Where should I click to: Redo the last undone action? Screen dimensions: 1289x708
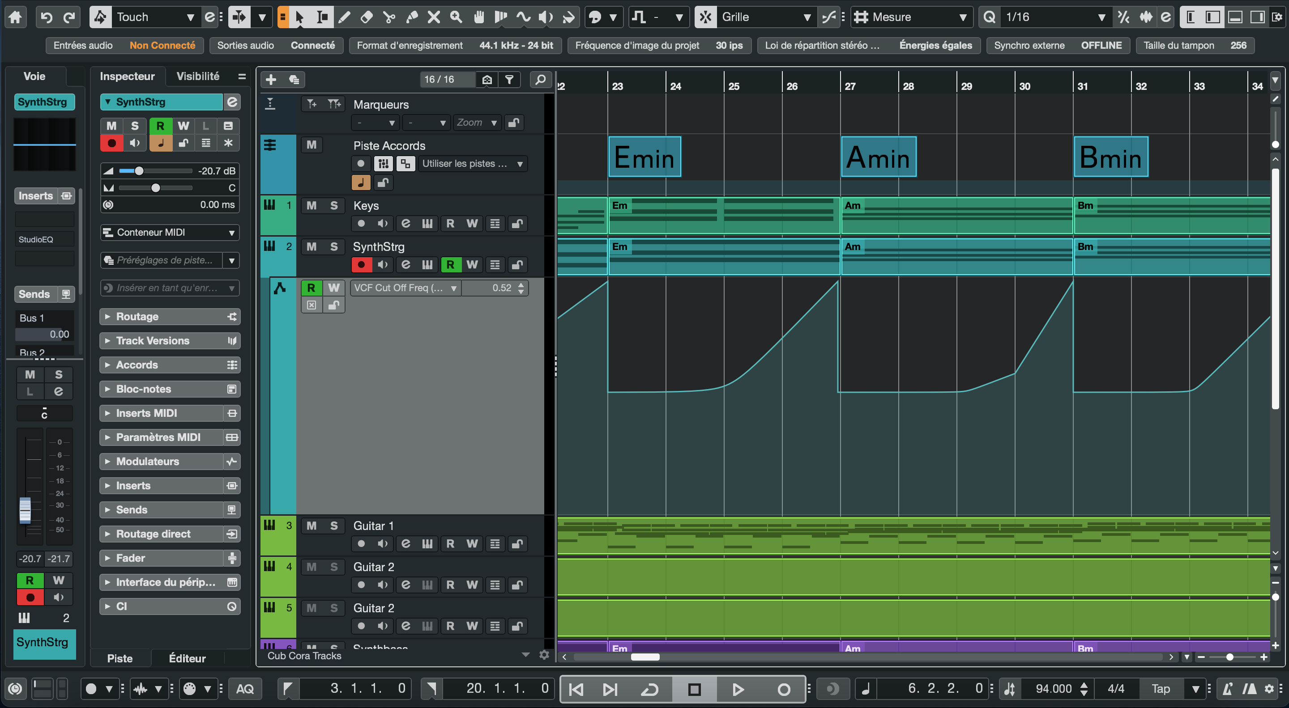[x=69, y=17]
